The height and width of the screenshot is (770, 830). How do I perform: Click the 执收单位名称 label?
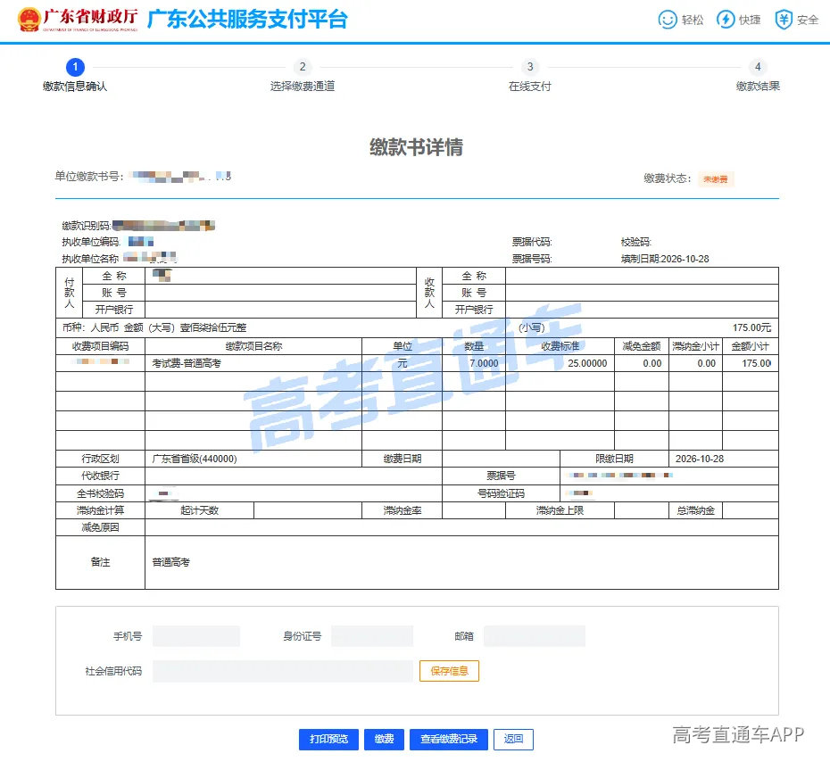coord(90,259)
